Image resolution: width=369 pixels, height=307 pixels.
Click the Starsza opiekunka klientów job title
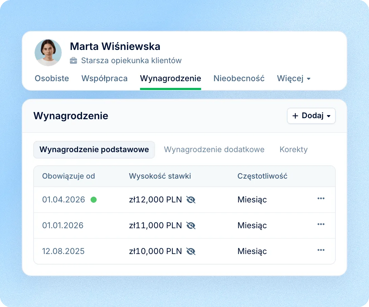pyautogui.click(x=131, y=60)
